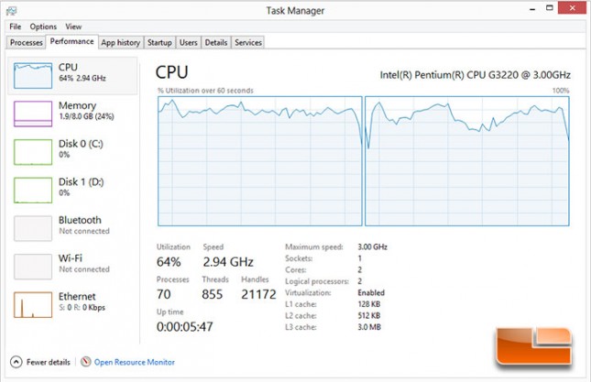
Task: Select the Bluetooth adapter icon
Action: point(33,228)
